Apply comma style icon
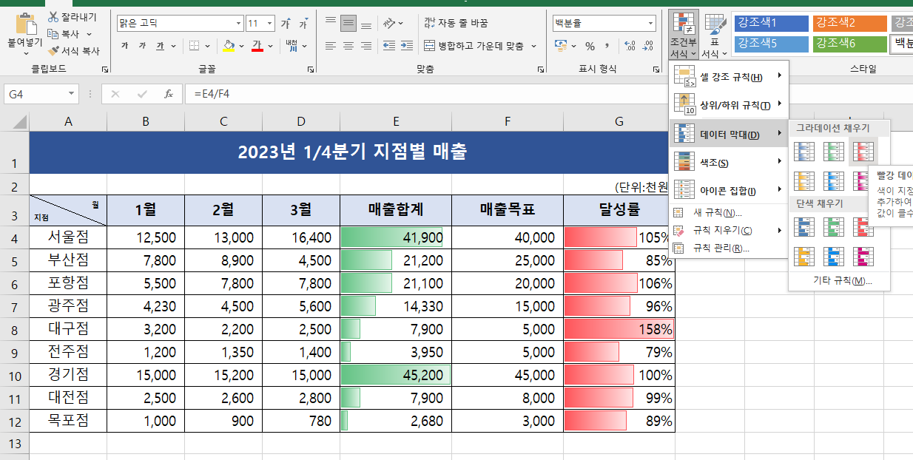This screenshot has width=913, height=460. [607, 46]
